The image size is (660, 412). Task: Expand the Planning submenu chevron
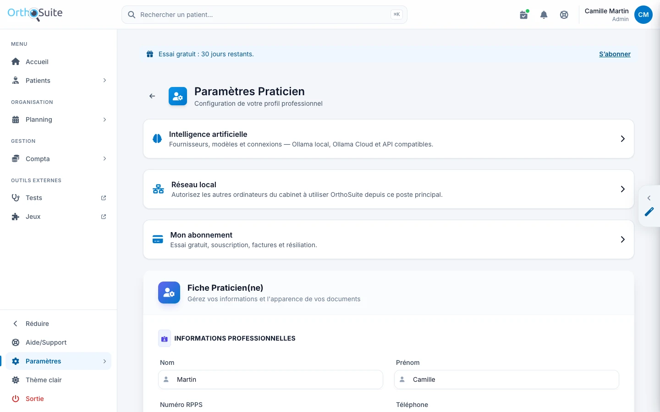104,119
